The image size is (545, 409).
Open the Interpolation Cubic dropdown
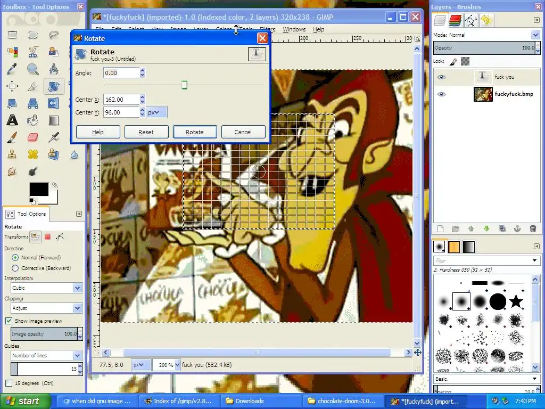[47, 288]
